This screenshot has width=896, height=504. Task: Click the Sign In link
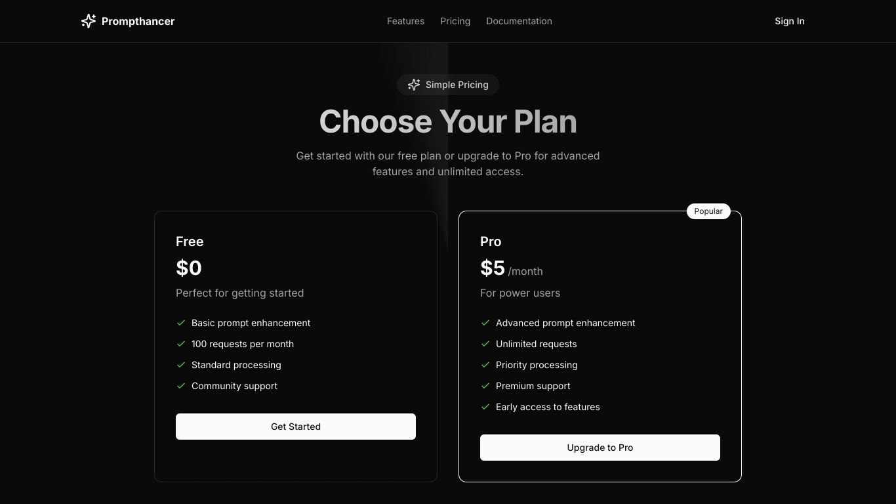789,21
